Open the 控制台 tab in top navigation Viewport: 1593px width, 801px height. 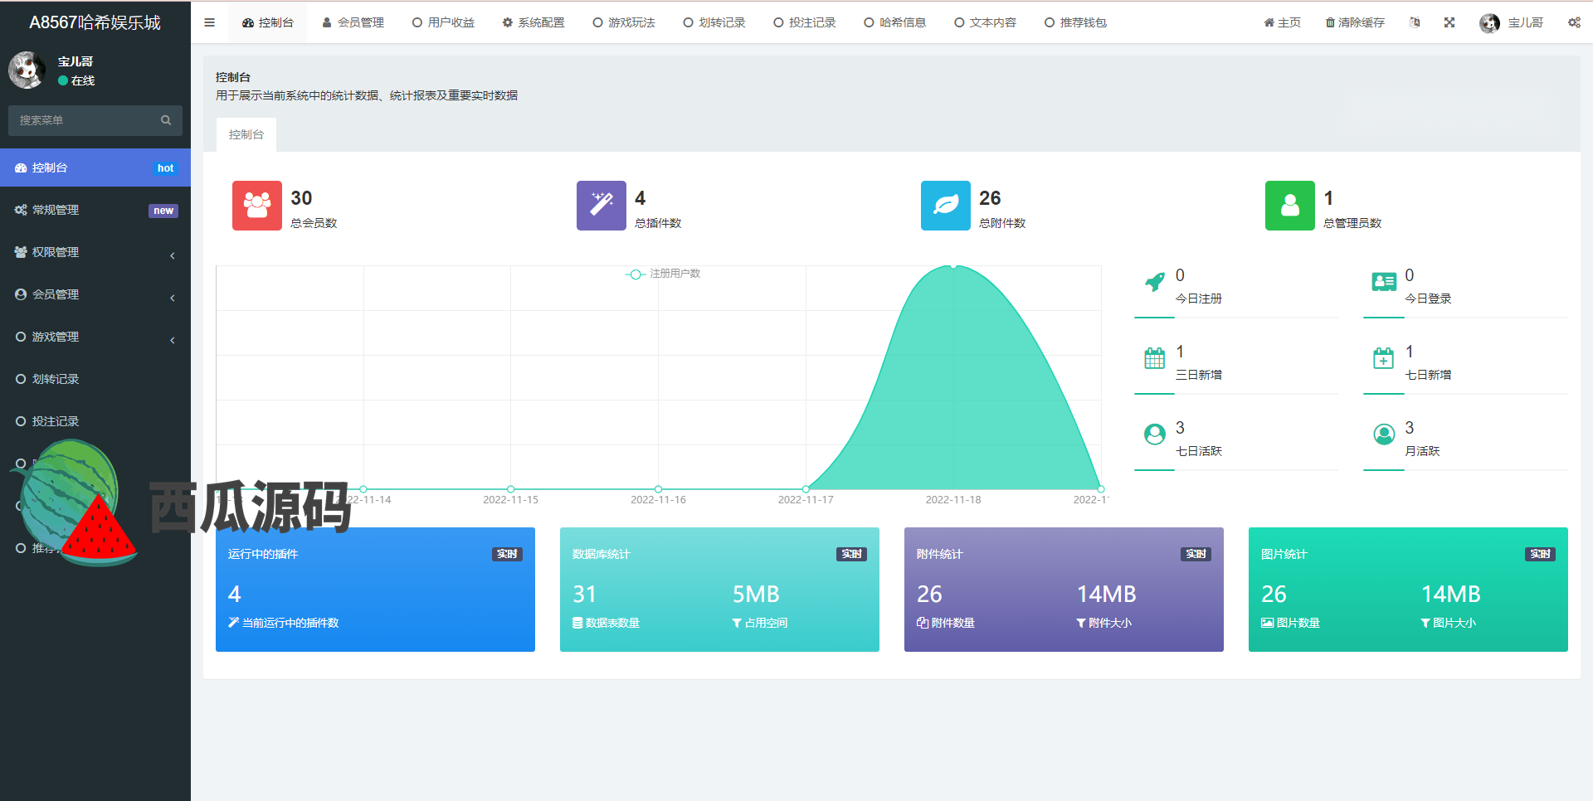click(268, 22)
